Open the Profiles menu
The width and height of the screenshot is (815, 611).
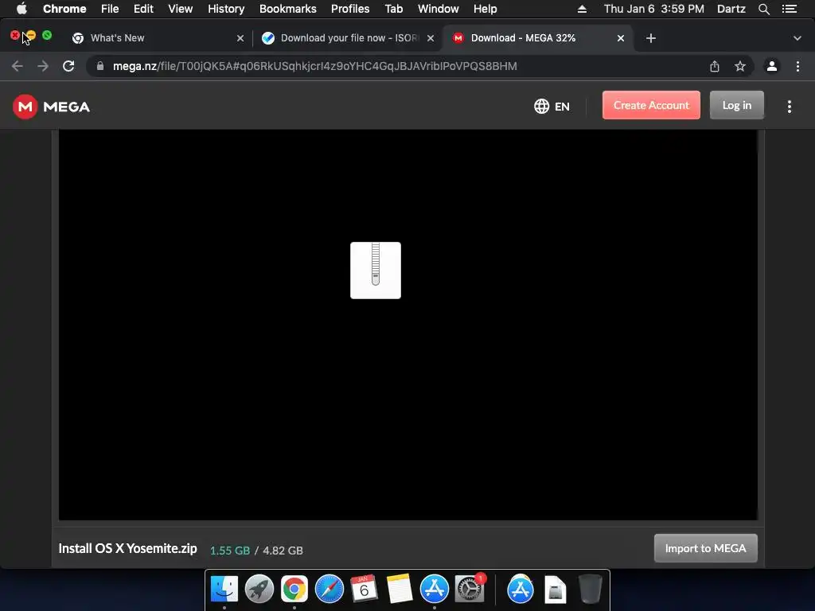[x=350, y=9]
